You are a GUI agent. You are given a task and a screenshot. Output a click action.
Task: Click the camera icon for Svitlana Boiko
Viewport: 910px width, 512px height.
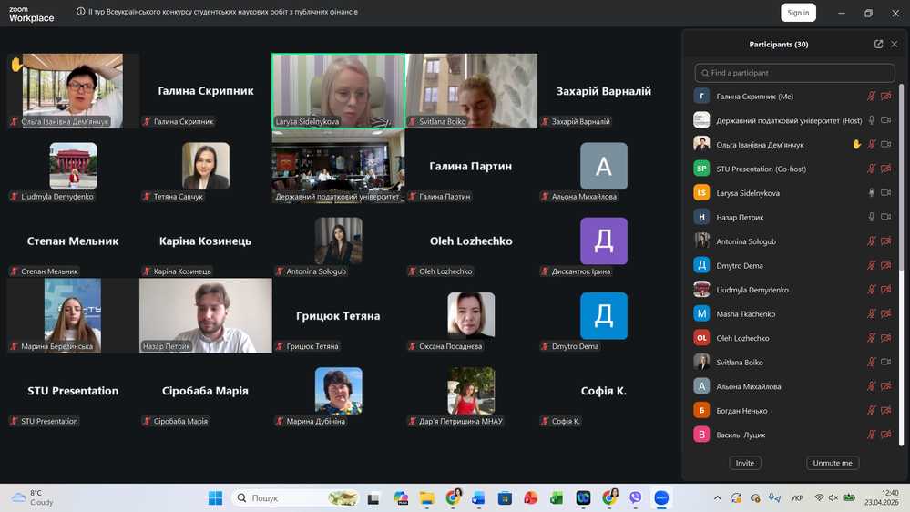tap(885, 362)
